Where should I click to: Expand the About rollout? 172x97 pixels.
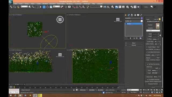point(134,43)
